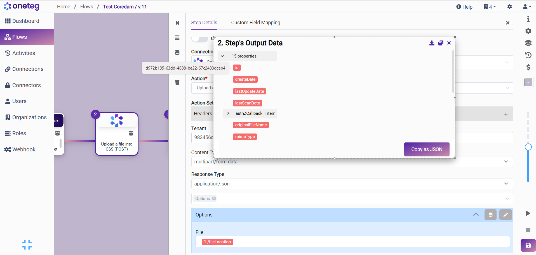This screenshot has width=536, height=255.
Task: Click the layers stack icon
Action: click(x=528, y=43)
